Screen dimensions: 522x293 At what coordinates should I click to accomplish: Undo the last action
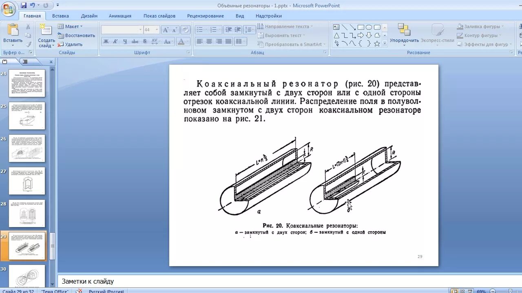33,5
